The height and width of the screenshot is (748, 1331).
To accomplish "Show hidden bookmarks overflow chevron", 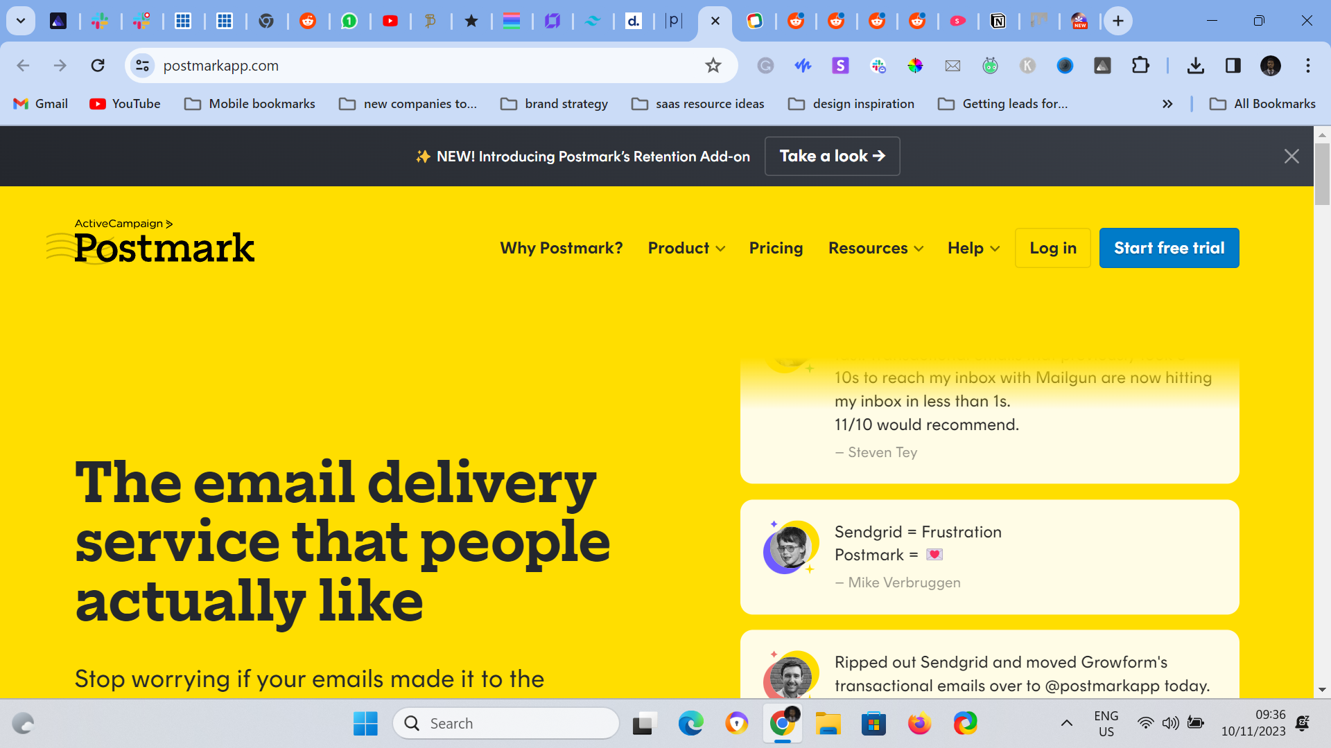I will 1167,104.
